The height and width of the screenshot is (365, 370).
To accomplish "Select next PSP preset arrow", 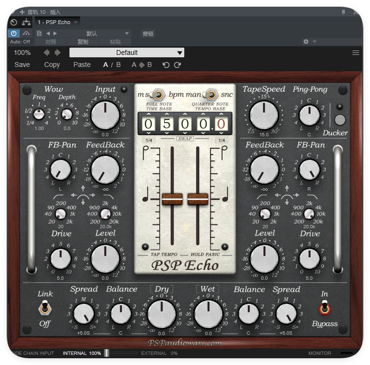I will click(x=57, y=52).
